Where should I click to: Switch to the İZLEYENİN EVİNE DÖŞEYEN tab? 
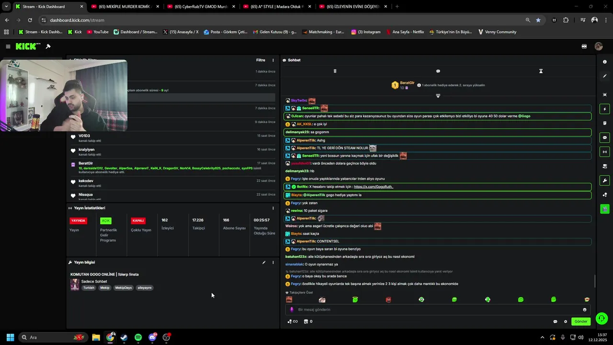[x=353, y=7]
